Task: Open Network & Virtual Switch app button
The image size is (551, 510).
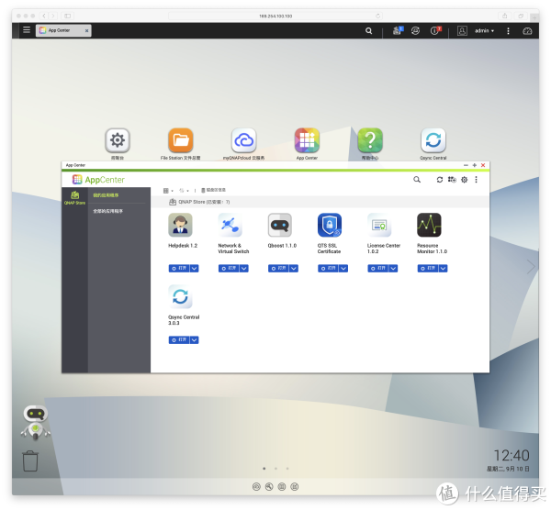Action: (229, 269)
